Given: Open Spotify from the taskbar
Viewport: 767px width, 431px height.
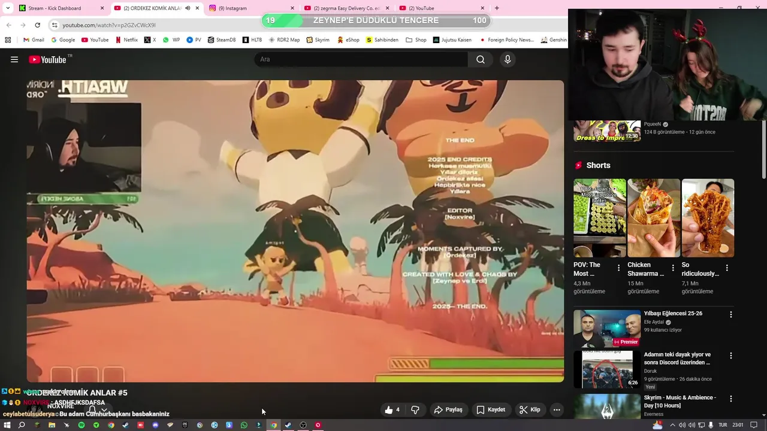Looking at the screenshot, I should 81,425.
